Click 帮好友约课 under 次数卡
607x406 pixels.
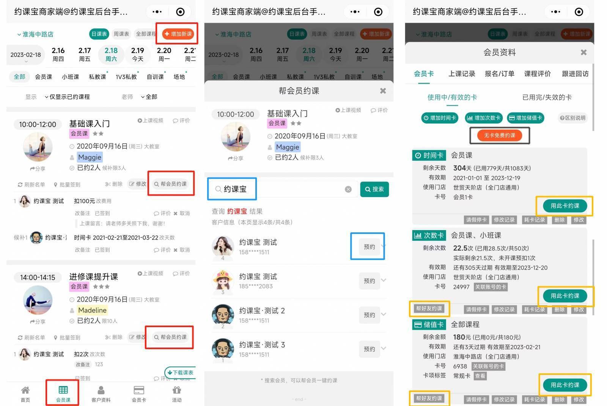(x=429, y=309)
